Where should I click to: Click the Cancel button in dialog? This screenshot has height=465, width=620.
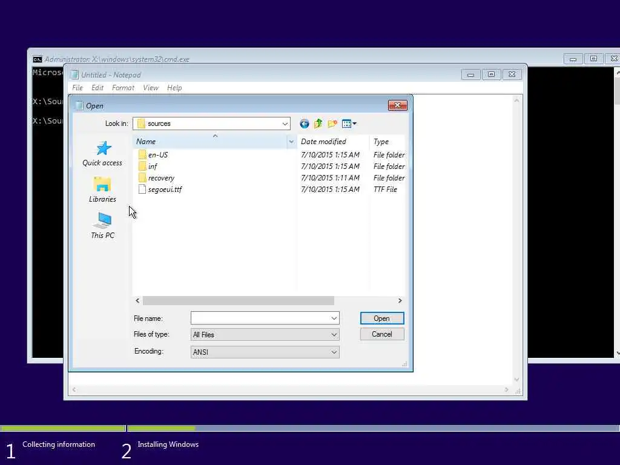coord(382,334)
